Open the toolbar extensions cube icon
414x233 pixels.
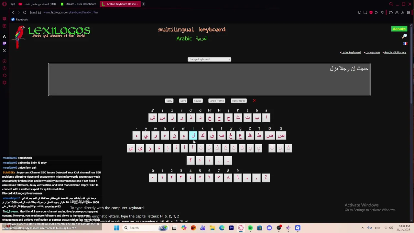click(391, 12)
